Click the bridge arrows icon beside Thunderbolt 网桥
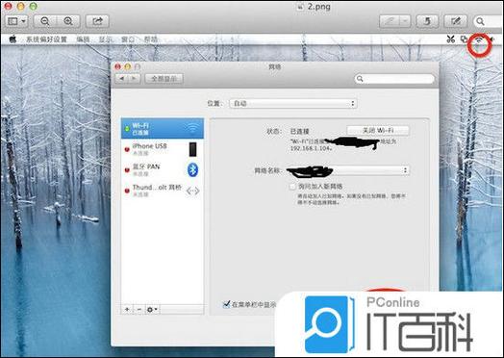504x358 pixels. (x=193, y=192)
